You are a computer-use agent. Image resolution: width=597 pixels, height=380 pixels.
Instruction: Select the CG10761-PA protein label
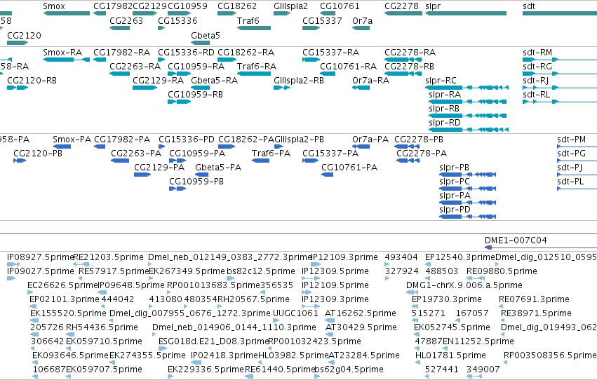click(x=349, y=168)
